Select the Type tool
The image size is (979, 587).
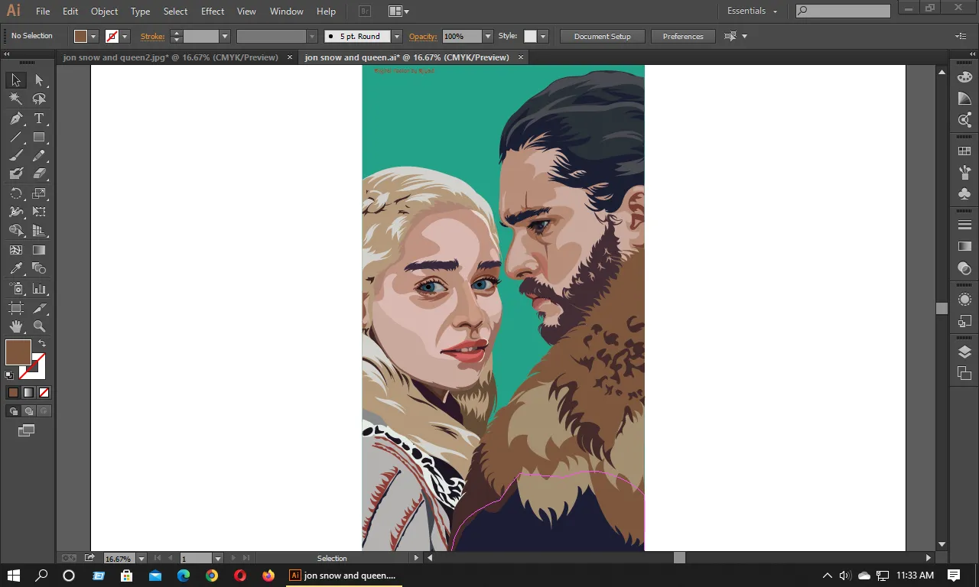coord(40,118)
